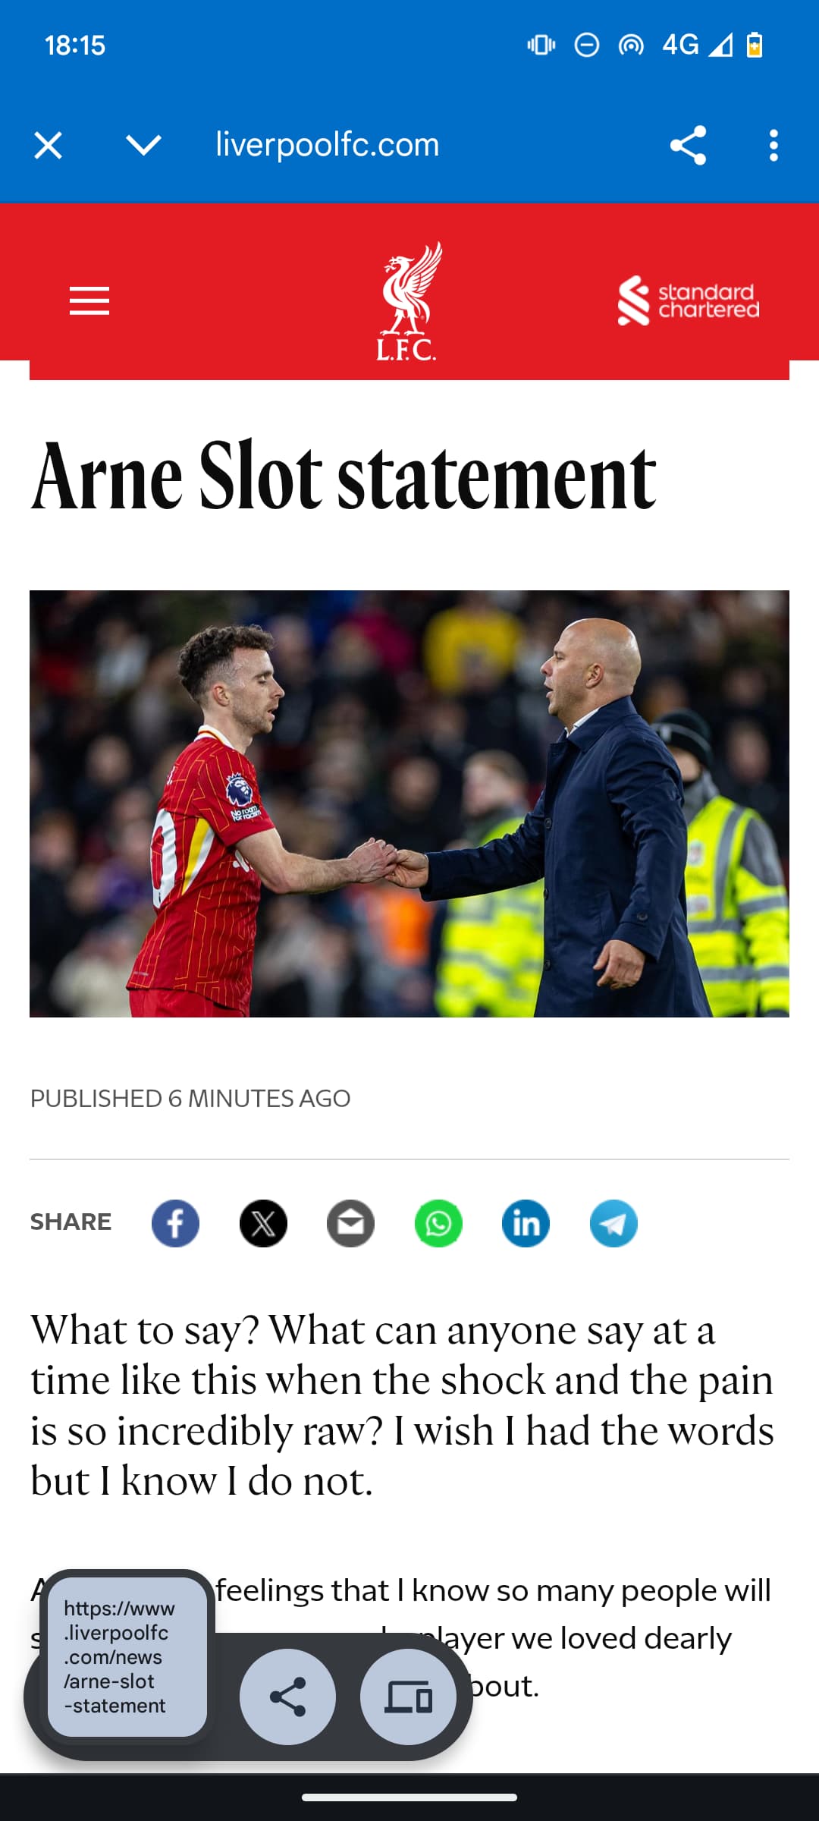
Task: Tap the Android home gesture bar
Action: [x=409, y=1797]
